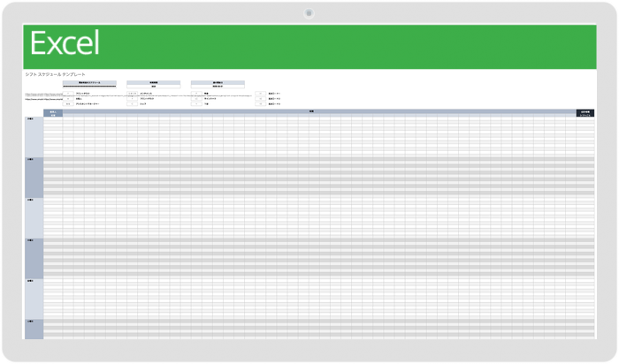The height and width of the screenshot is (364, 619).
Task: Click the code box beside シェフ
Action: tap(133, 103)
